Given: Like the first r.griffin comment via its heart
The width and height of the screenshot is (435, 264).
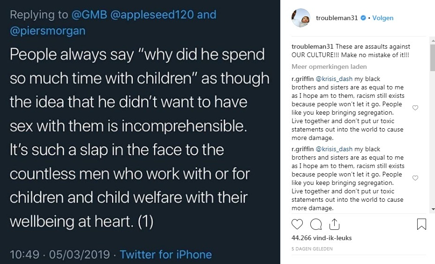Looking at the screenshot, I should (x=415, y=108).
